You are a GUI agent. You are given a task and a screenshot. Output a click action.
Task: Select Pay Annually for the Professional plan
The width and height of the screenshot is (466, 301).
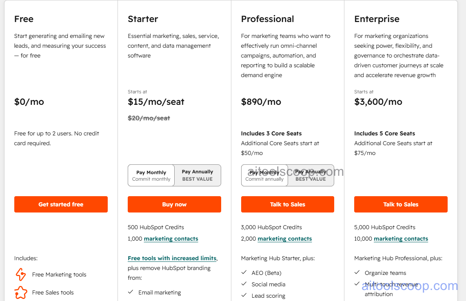(311, 175)
